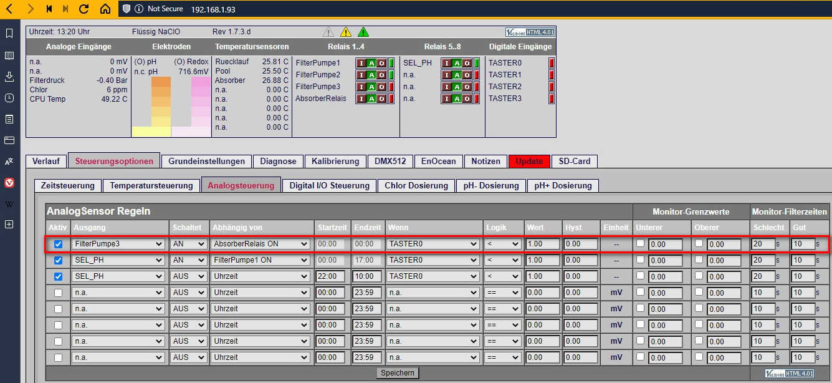Viewport: 832px width, 383px height.
Task: Enable Aktiv checkbox in fourth rule row
Action: point(58,293)
